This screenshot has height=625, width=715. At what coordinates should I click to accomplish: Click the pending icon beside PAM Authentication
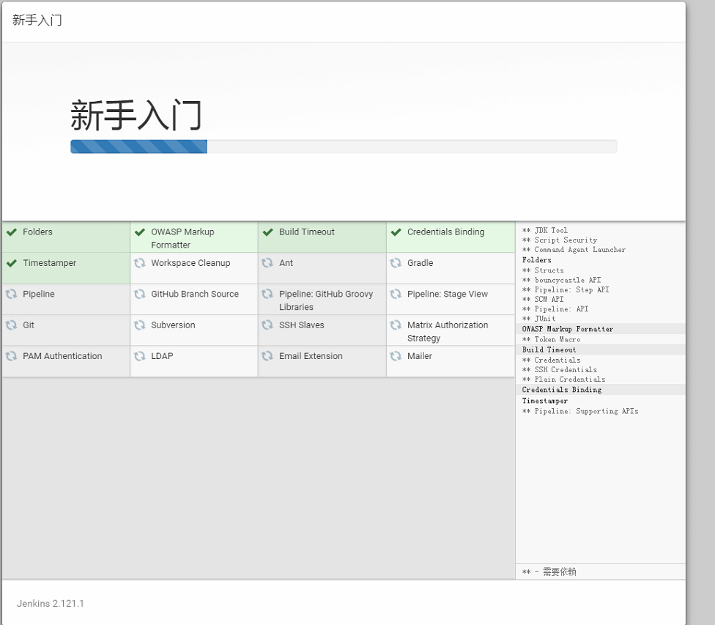(12, 356)
